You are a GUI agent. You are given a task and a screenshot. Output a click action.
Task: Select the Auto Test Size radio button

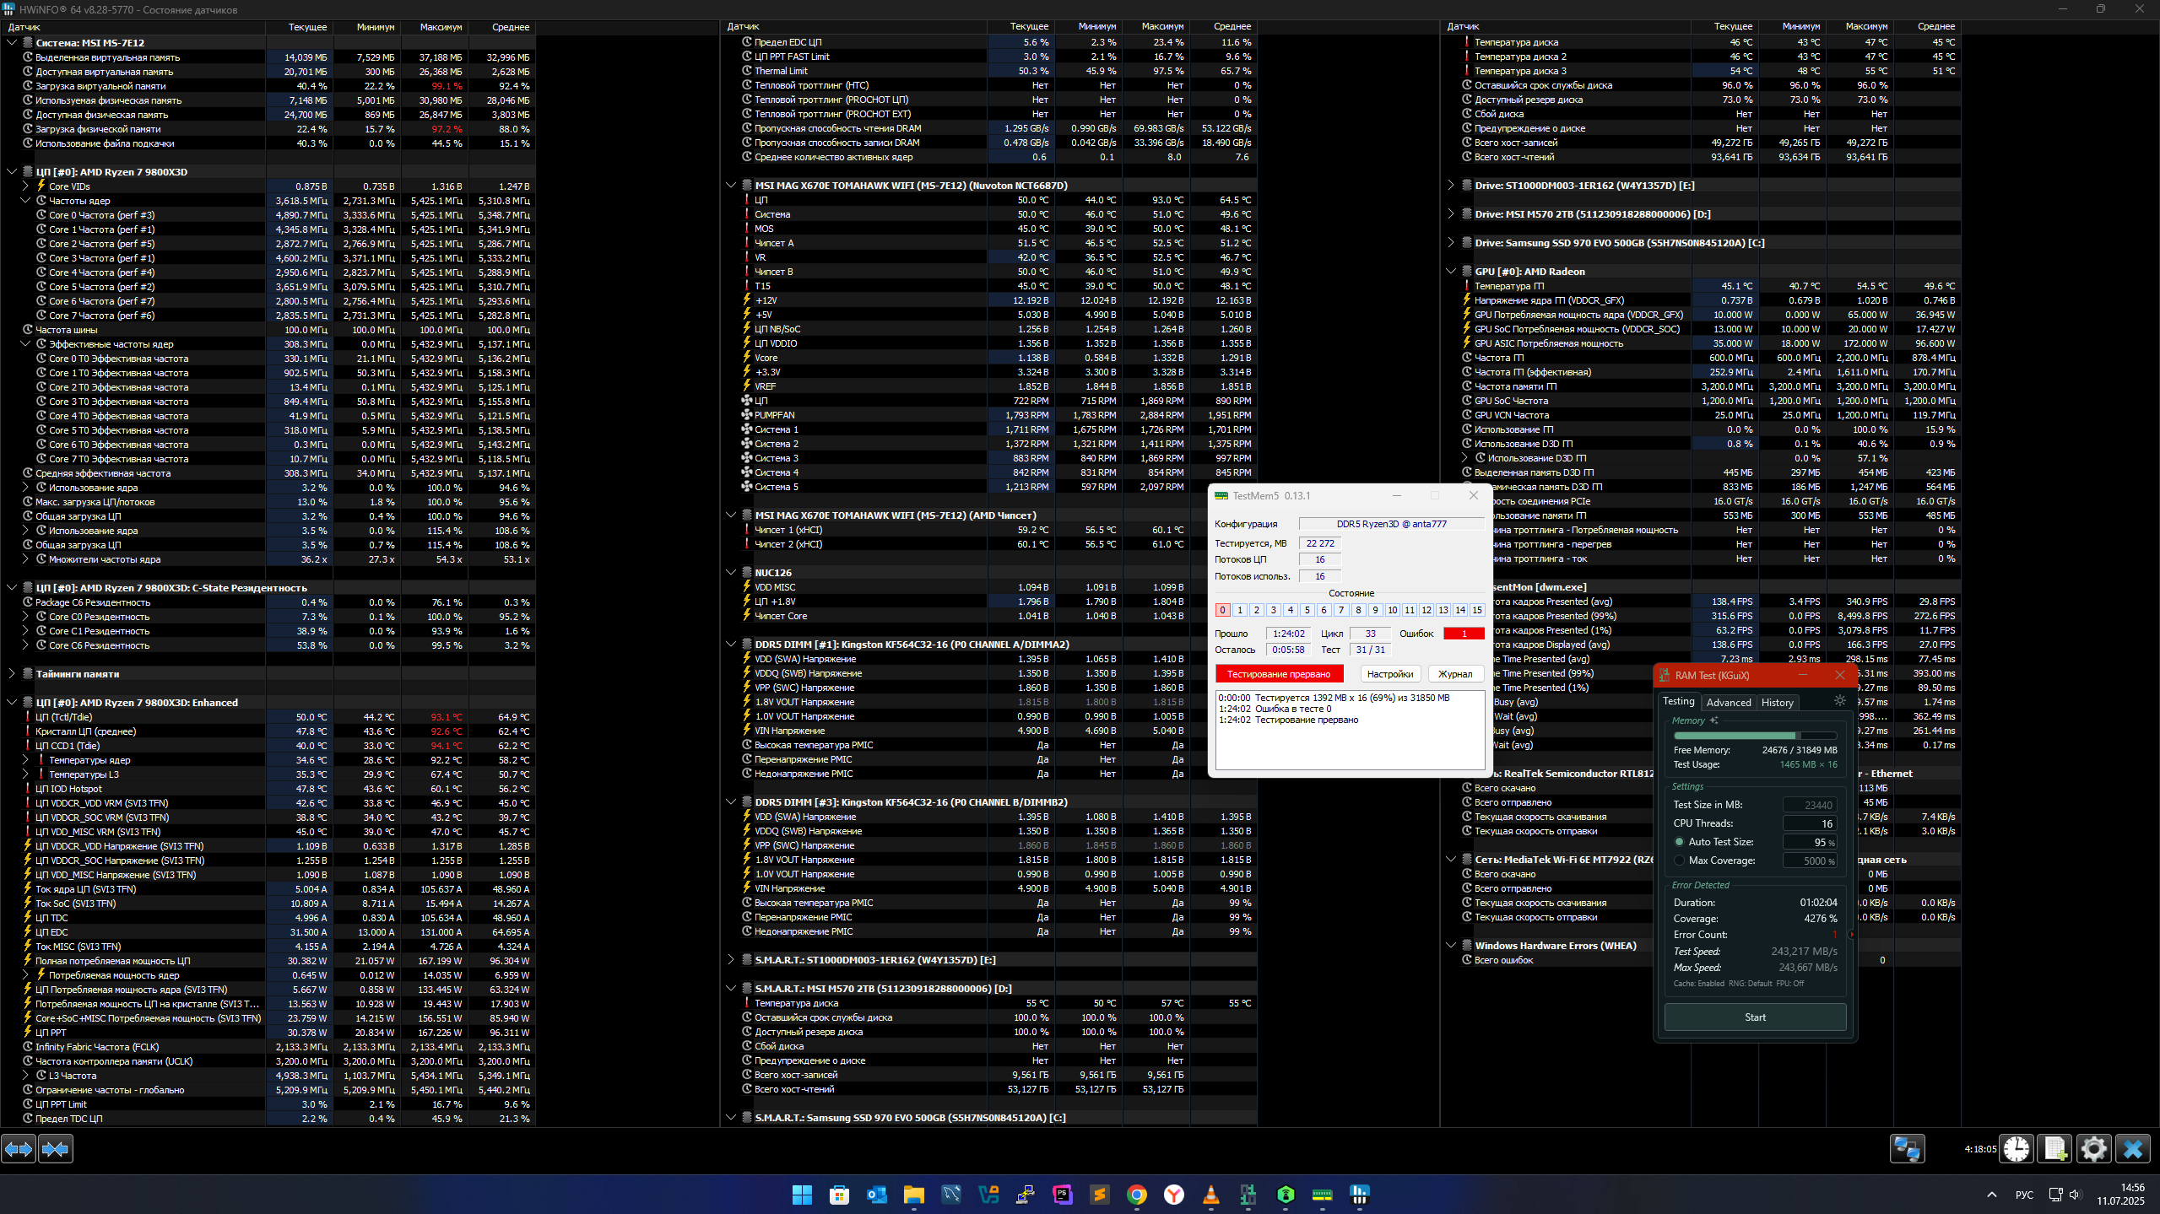click(x=1680, y=842)
